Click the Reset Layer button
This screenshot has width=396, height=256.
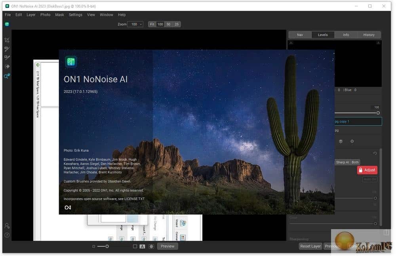[x=310, y=246]
